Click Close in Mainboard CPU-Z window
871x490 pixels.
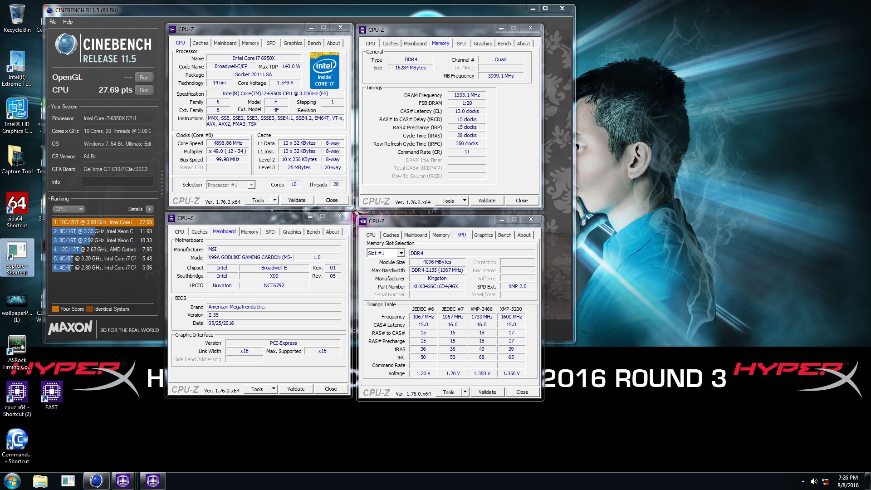click(331, 389)
